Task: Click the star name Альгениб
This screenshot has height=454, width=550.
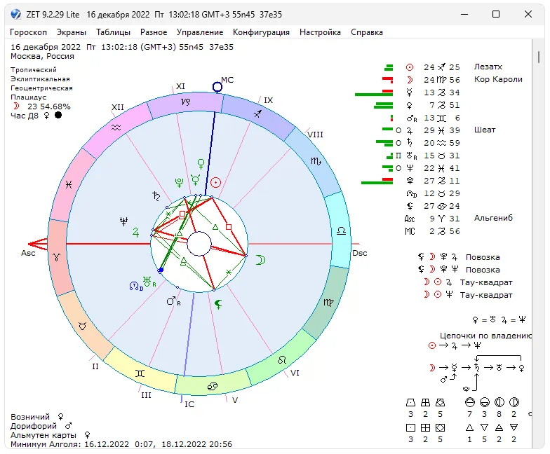Action: point(493,218)
